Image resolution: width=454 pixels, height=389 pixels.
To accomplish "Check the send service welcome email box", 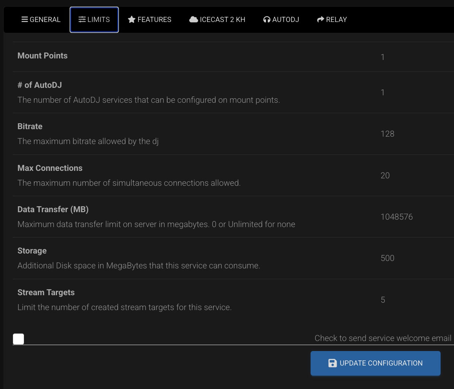I will tap(18, 339).
